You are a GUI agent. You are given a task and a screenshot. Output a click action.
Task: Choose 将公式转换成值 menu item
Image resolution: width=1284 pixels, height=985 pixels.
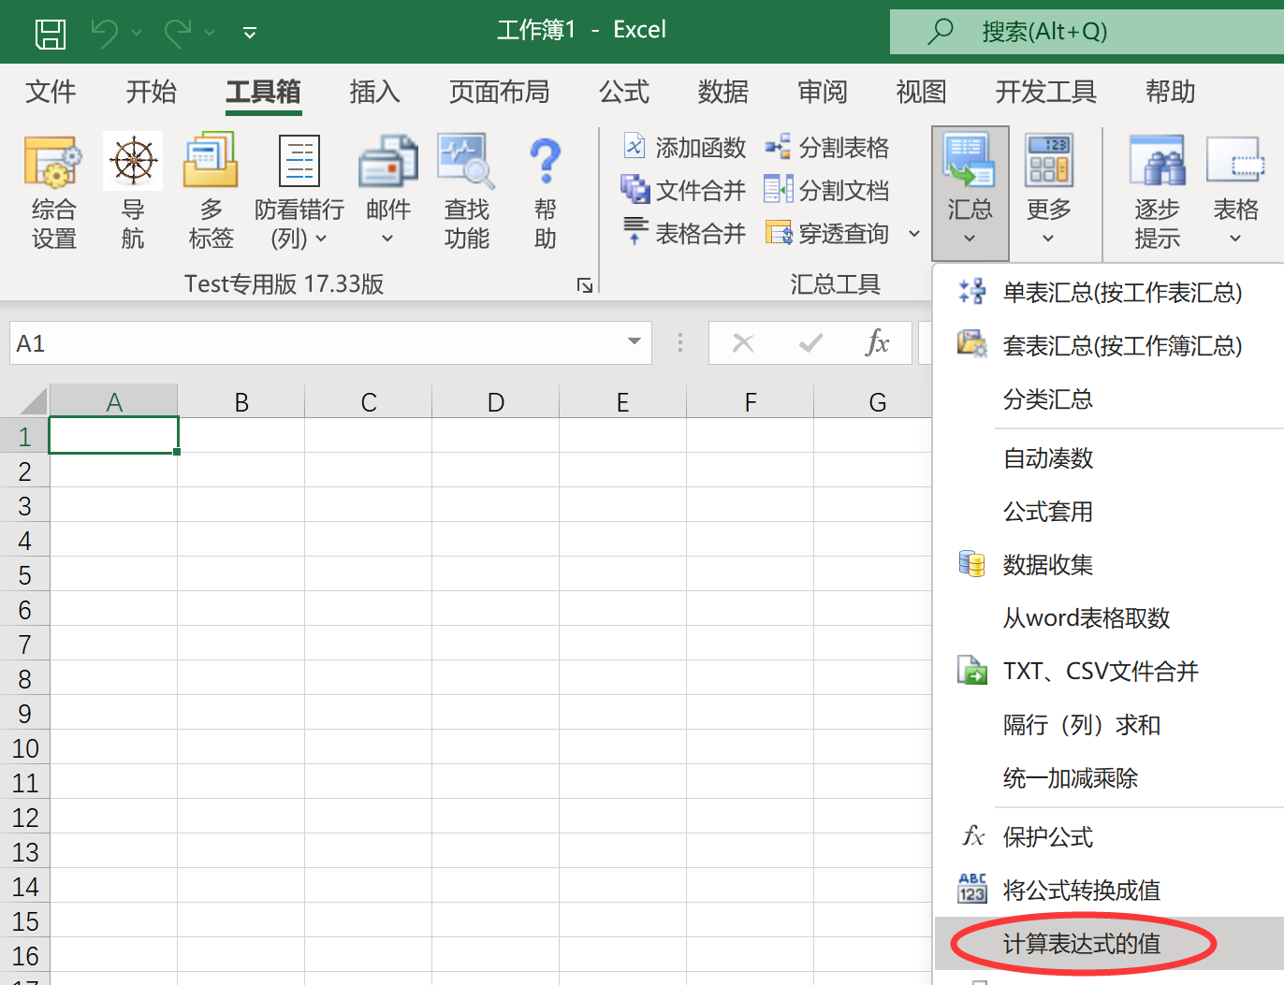pos(1081,891)
